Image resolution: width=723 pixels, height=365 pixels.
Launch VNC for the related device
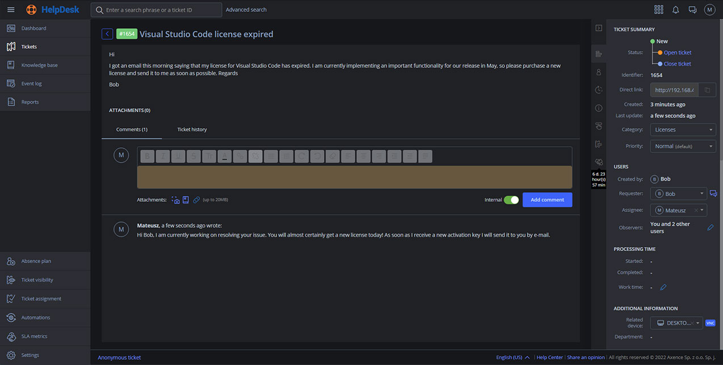click(711, 323)
